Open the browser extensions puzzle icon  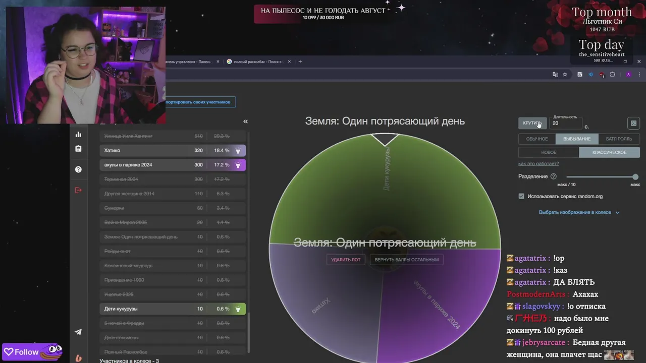click(613, 75)
